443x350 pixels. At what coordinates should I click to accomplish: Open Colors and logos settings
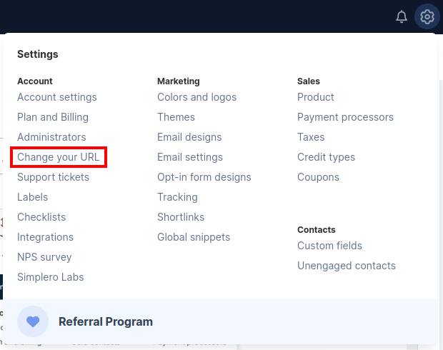[x=197, y=97]
